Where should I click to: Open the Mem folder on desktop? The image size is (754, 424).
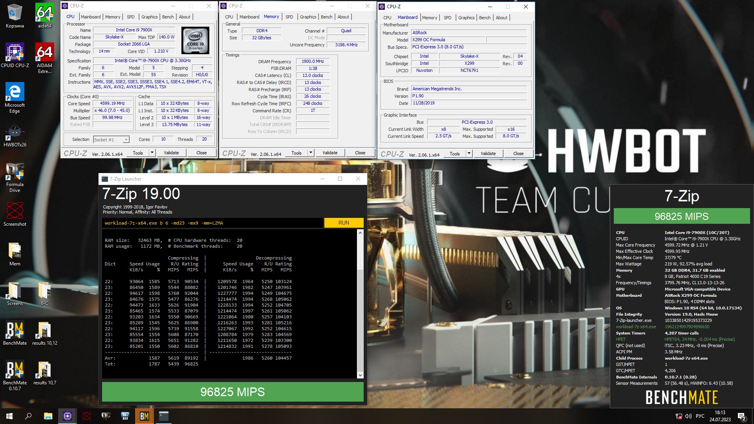(x=15, y=254)
